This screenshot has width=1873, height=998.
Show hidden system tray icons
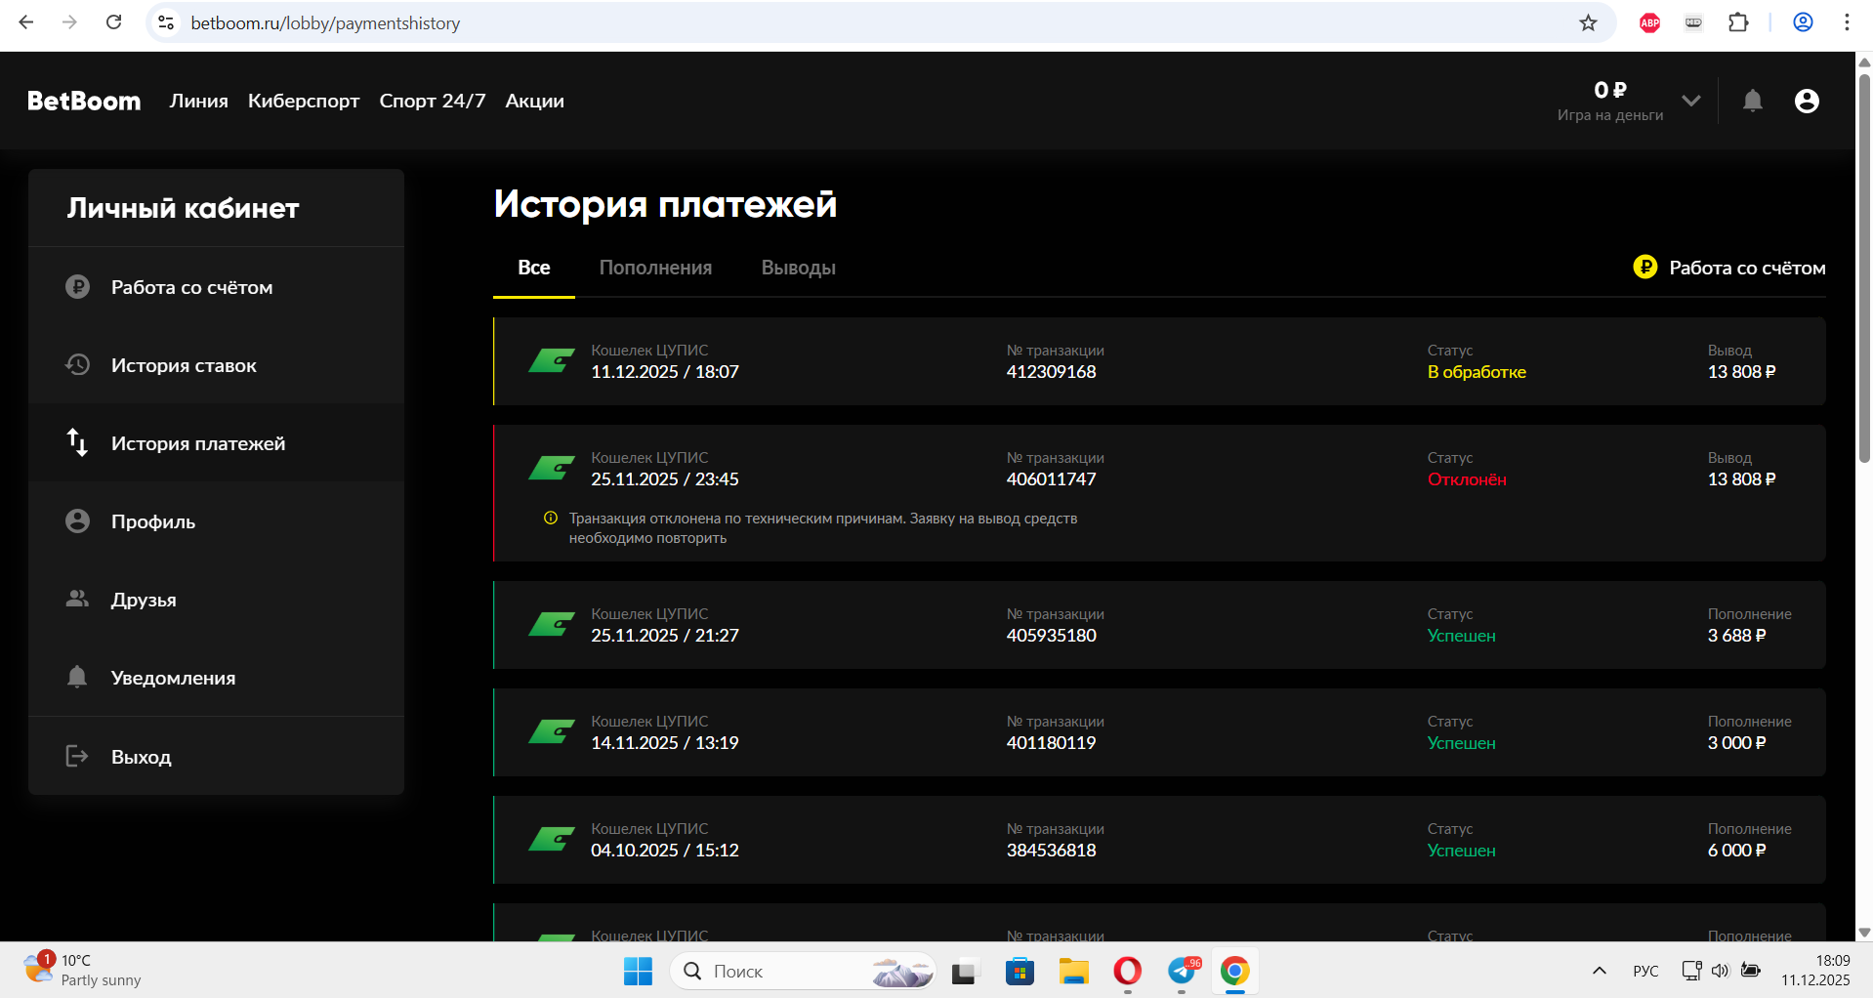(1599, 971)
